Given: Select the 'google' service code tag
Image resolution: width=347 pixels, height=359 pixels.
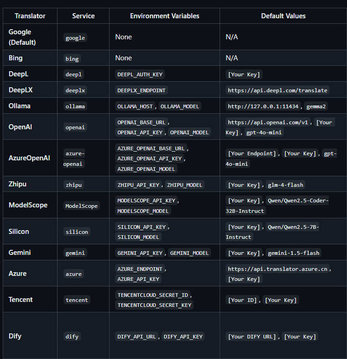Looking at the screenshot, I should pos(75,38).
